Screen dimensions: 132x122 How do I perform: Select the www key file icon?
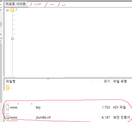click(x=7, y=107)
